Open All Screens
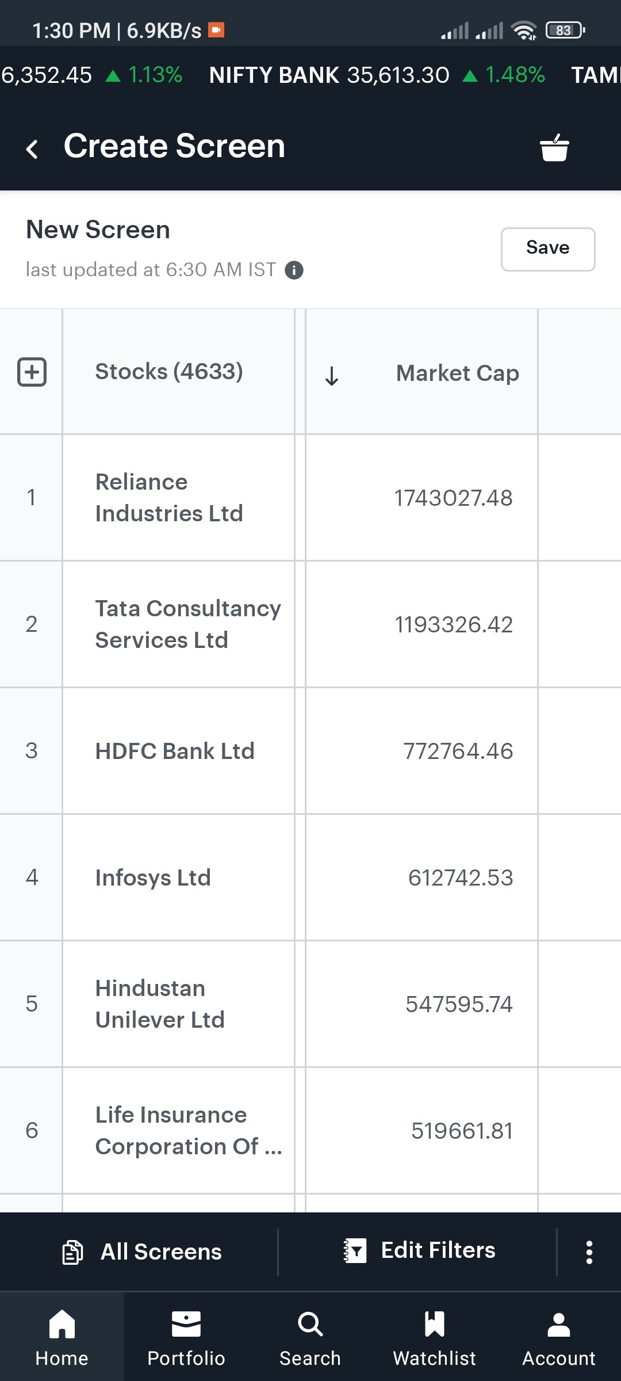This screenshot has width=621, height=1381. pos(141,1252)
